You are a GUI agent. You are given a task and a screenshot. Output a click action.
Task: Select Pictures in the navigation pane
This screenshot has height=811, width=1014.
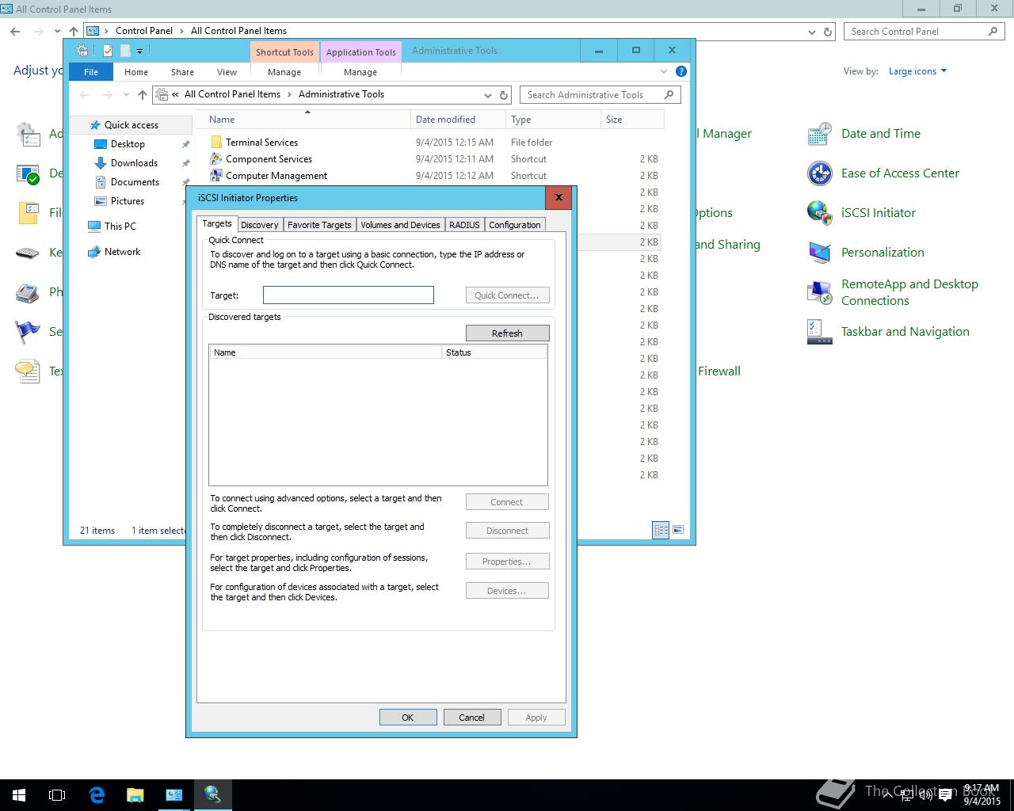pyautogui.click(x=127, y=201)
